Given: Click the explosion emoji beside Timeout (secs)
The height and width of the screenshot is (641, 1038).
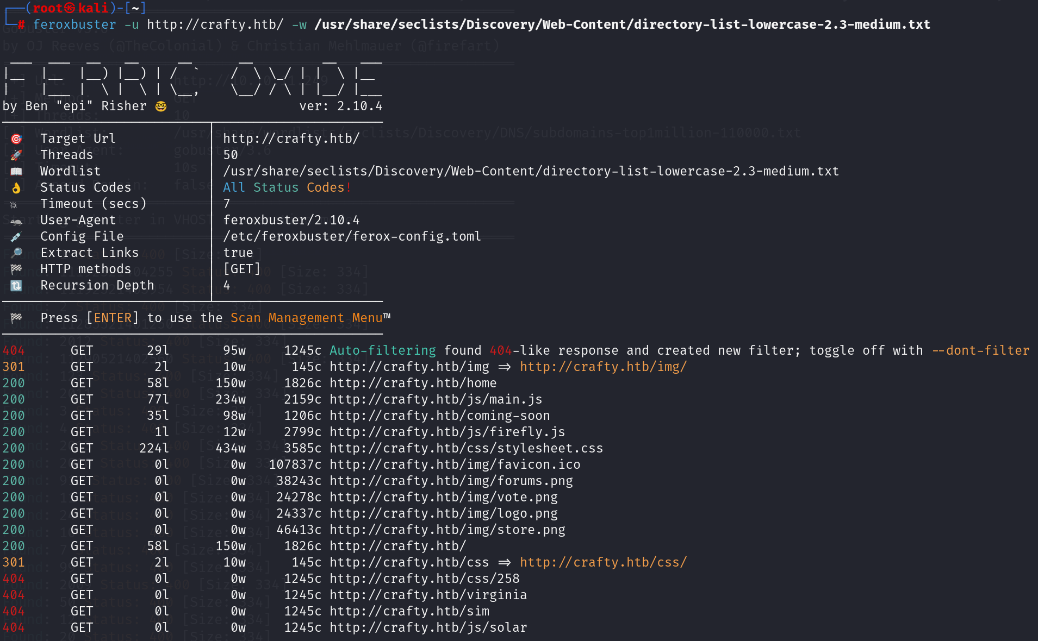Looking at the screenshot, I should (x=14, y=205).
